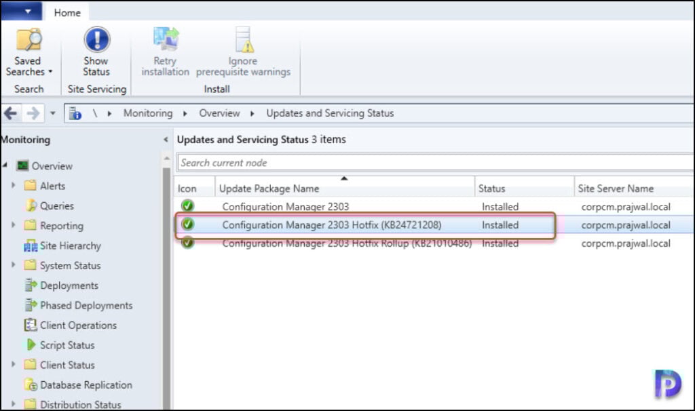This screenshot has width=695, height=411.
Task: Expand the Reporting tree node
Action: [x=14, y=225]
